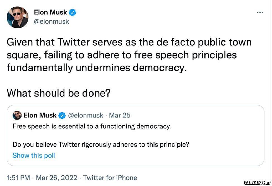
Task: Click the Mar 26, 2022 date
Action: [57, 178]
